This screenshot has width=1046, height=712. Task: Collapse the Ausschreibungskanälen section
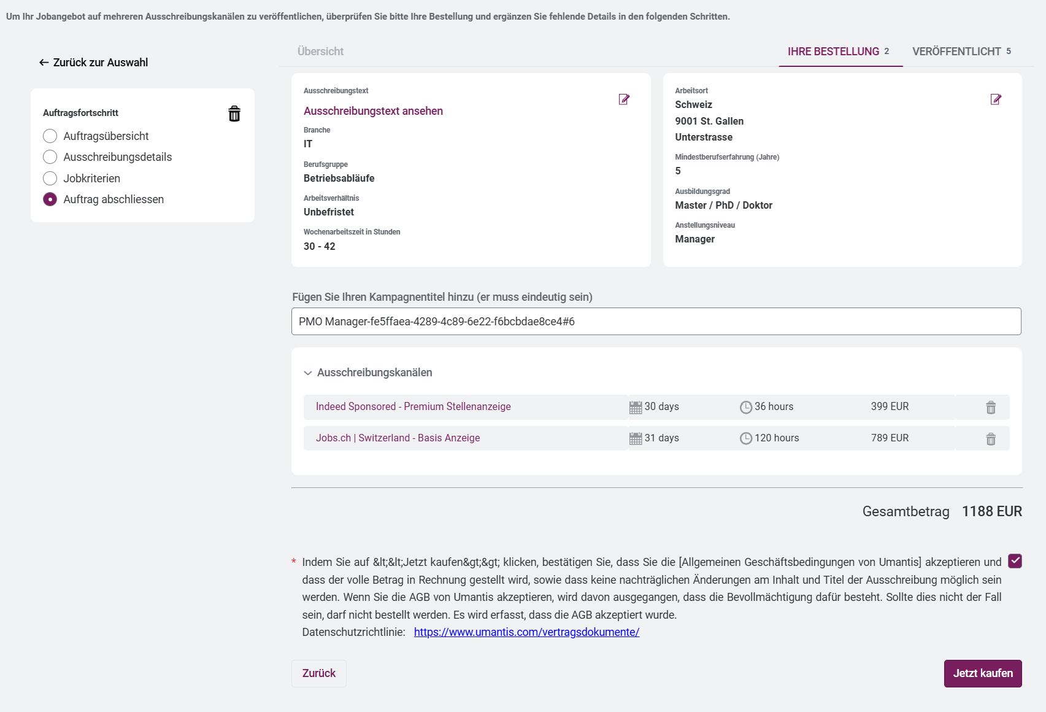coord(308,373)
